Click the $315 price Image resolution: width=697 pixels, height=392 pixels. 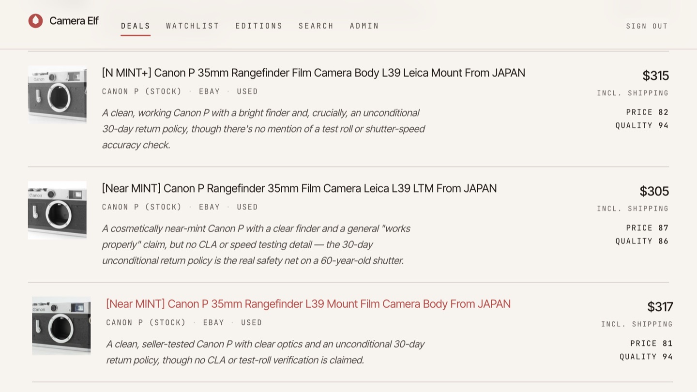(655, 76)
